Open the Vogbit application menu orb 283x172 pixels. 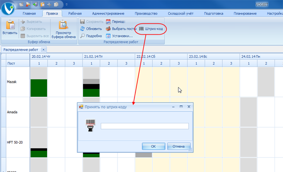click(x=8, y=9)
